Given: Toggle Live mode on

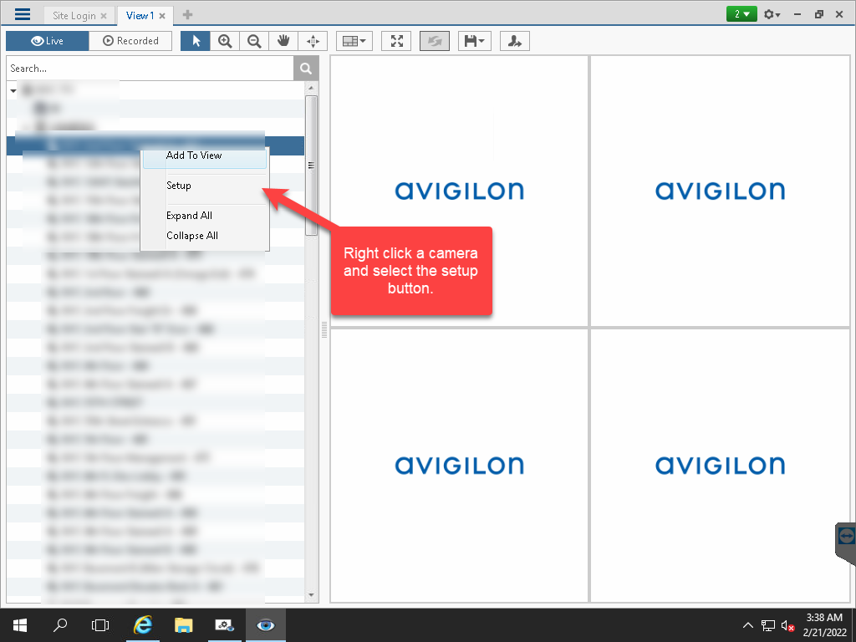Looking at the screenshot, I should click(x=47, y=40).
